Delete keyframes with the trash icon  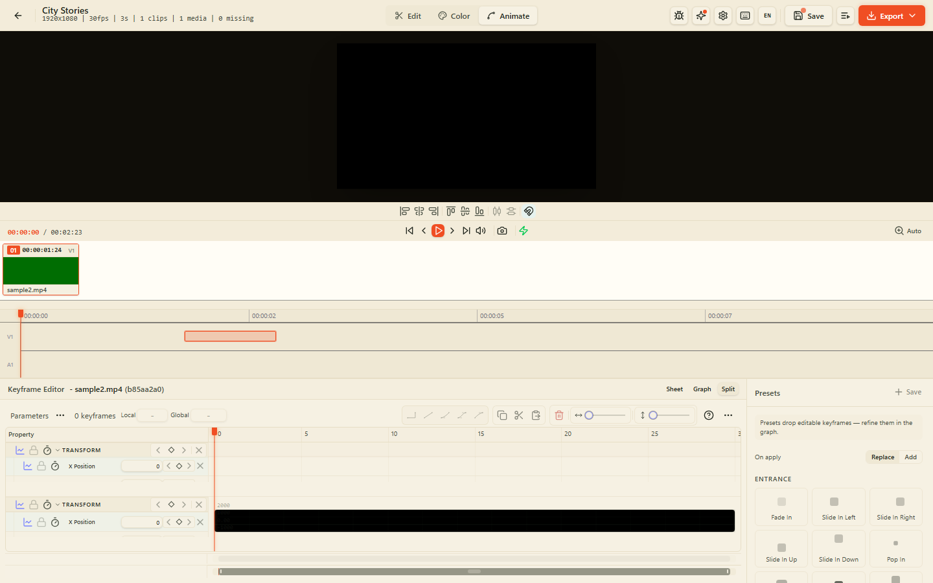(559, 415)
